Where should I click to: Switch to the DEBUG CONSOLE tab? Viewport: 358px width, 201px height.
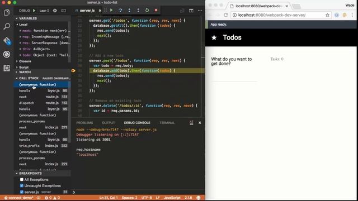tap(137, 123)
